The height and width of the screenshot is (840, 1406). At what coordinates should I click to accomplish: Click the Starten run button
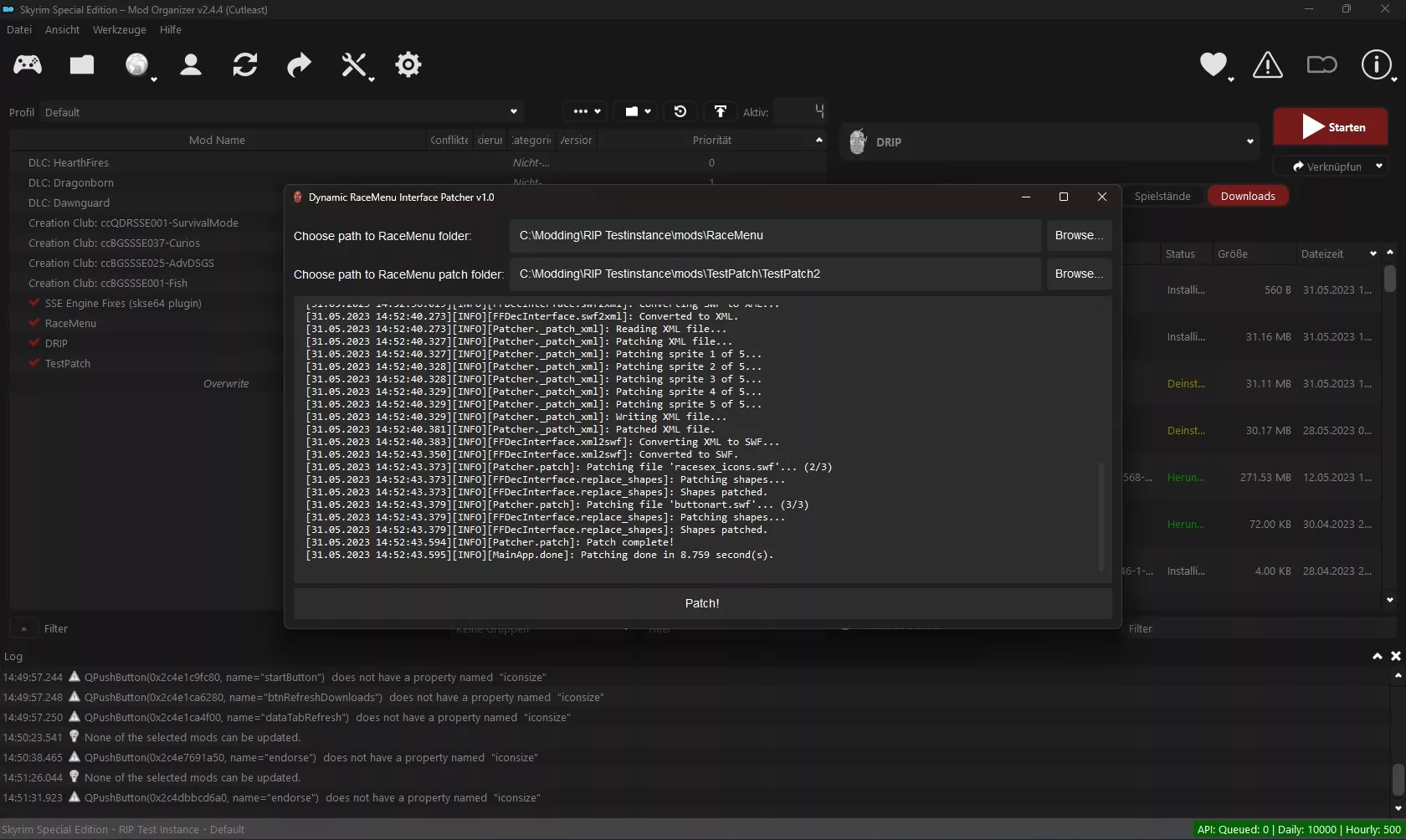point(1331,127)
